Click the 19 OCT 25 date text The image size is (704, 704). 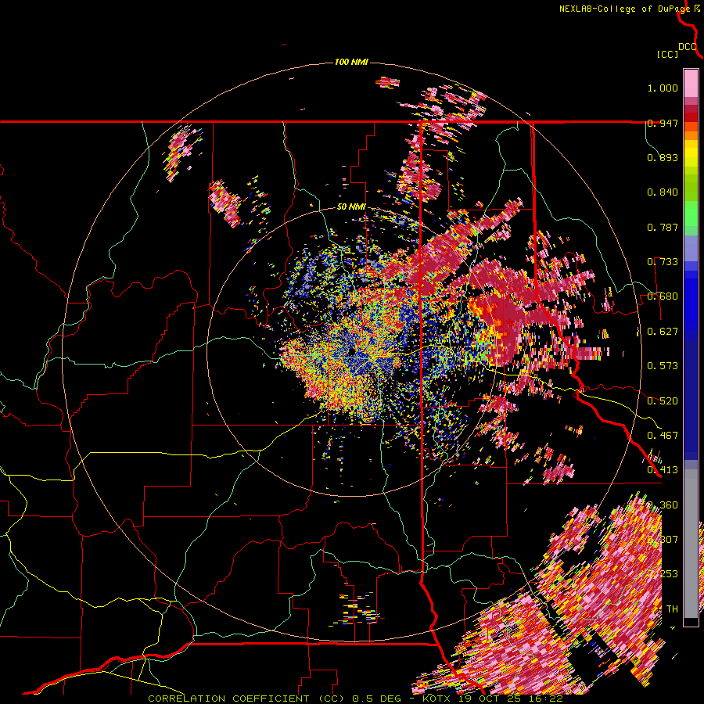pos(490,699)
